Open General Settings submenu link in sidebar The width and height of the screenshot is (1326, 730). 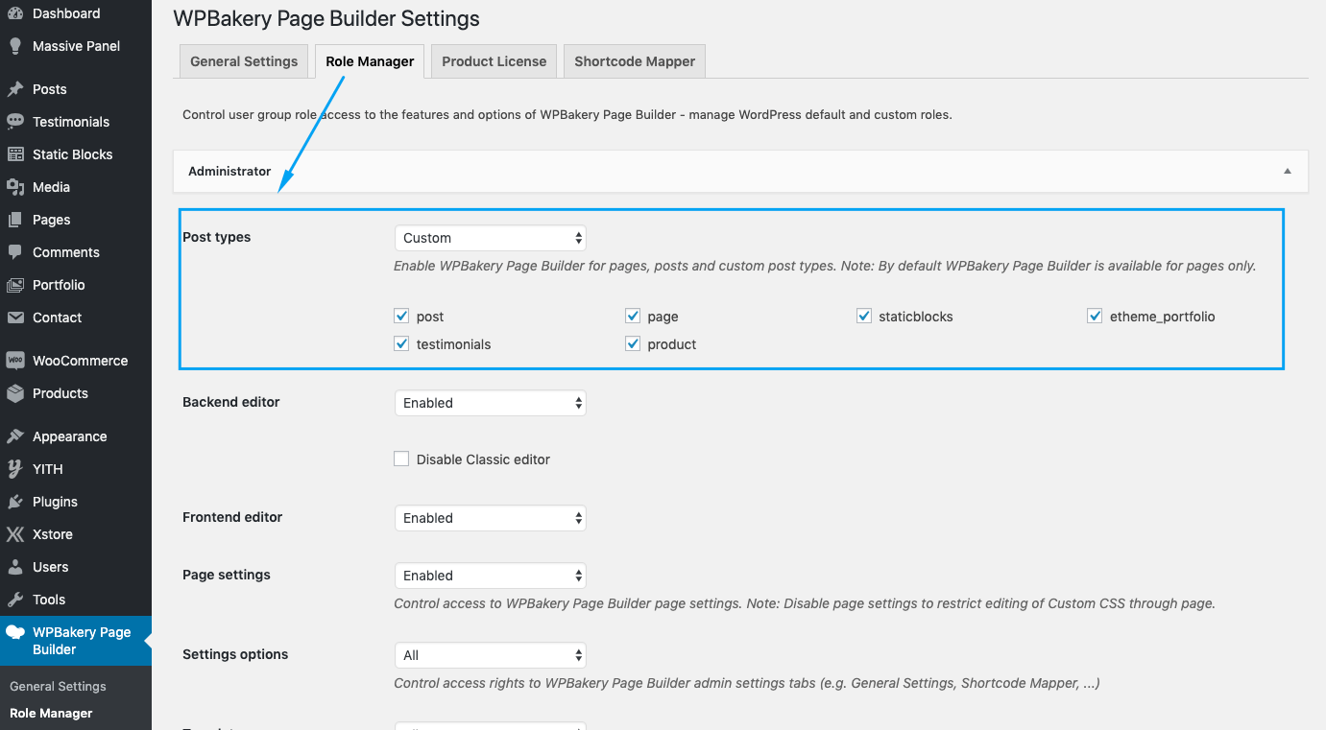pos(58,686)
